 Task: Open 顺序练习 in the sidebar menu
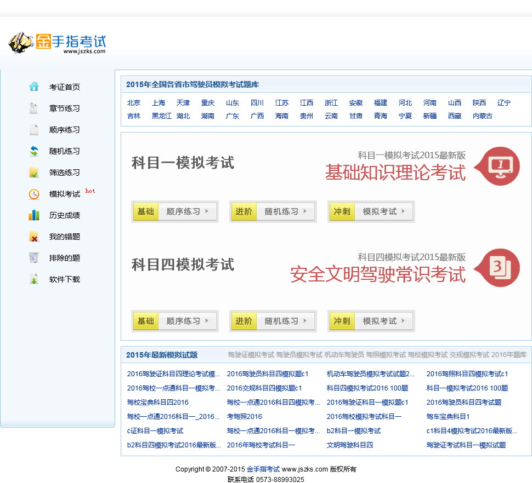coord(65,130)
